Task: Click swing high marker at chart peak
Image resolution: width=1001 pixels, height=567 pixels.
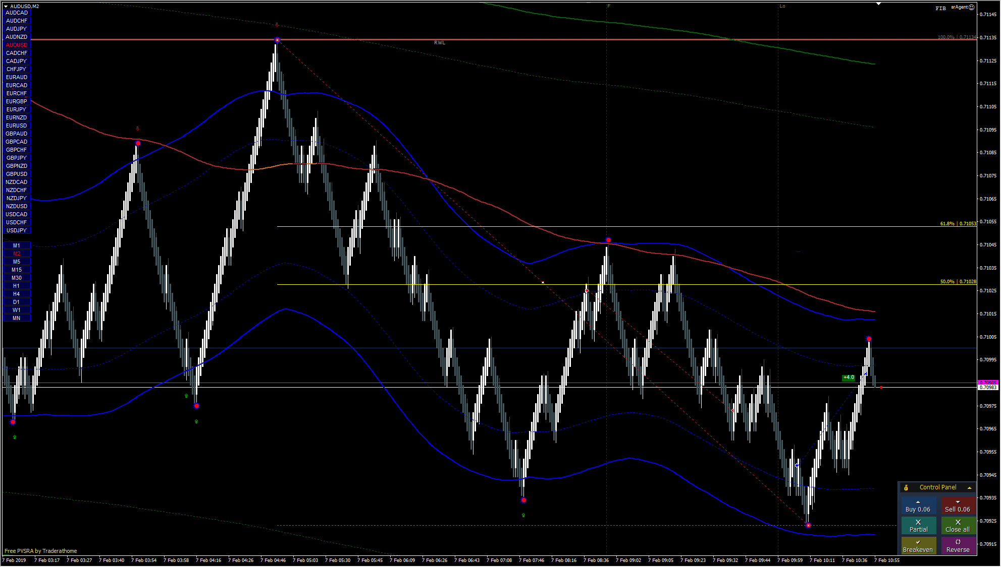Action: tap(277, 40)
